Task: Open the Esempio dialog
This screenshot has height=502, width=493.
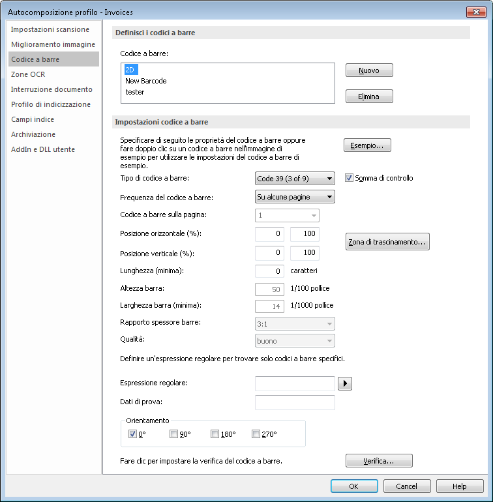Action: [367, 145]
